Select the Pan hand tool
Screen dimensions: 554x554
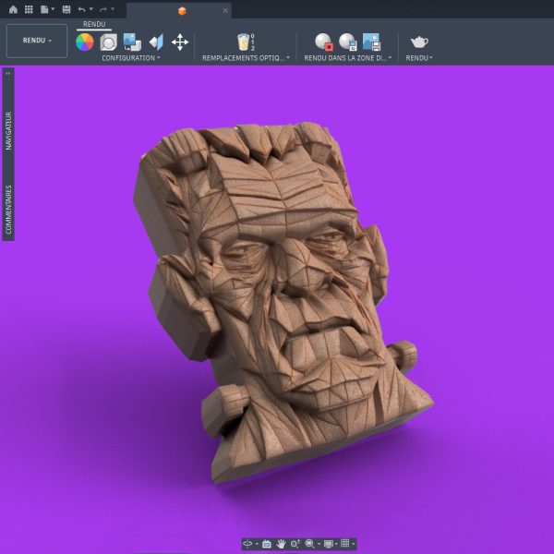coord(282,544)
